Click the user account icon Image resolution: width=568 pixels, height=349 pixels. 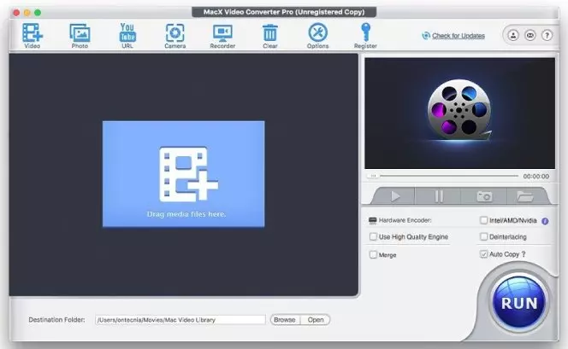pyautogui.click(x=513, y=35)
